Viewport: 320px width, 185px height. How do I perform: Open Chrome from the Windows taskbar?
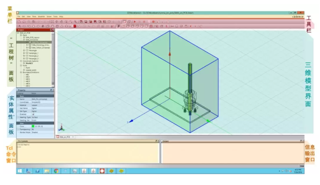56,171
